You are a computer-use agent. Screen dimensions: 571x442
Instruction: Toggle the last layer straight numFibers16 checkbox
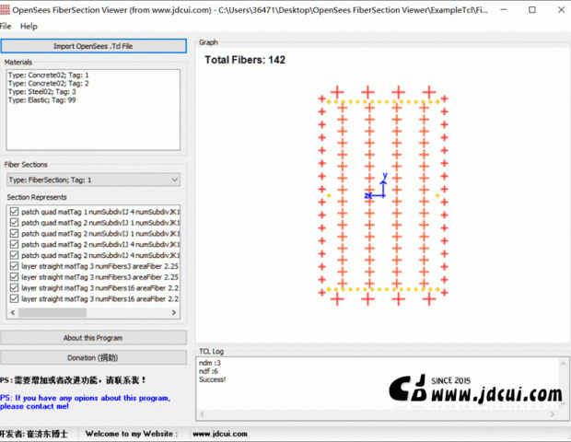tap(14, 299)
